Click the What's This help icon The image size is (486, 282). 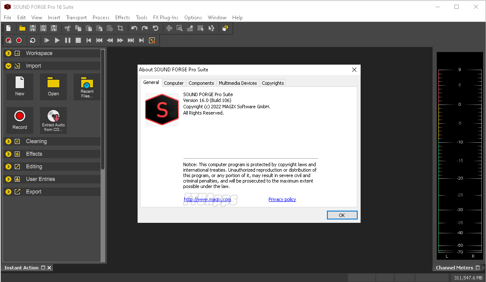coord(226,28)
